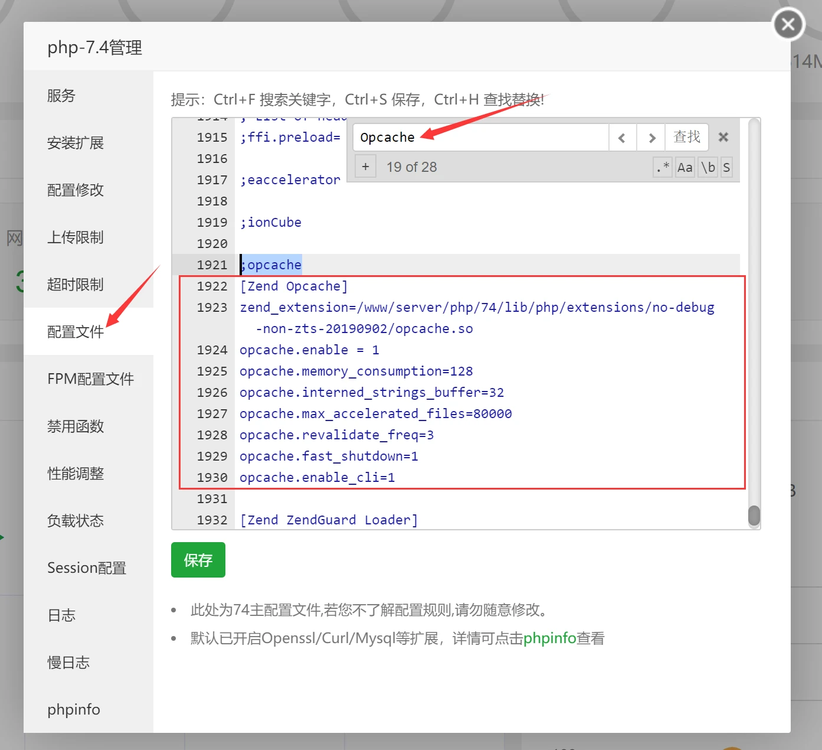View 负载状态 from the sidebar
This screenshot has height=750, width=822.
pyautogui.click(x=75, y=520)
